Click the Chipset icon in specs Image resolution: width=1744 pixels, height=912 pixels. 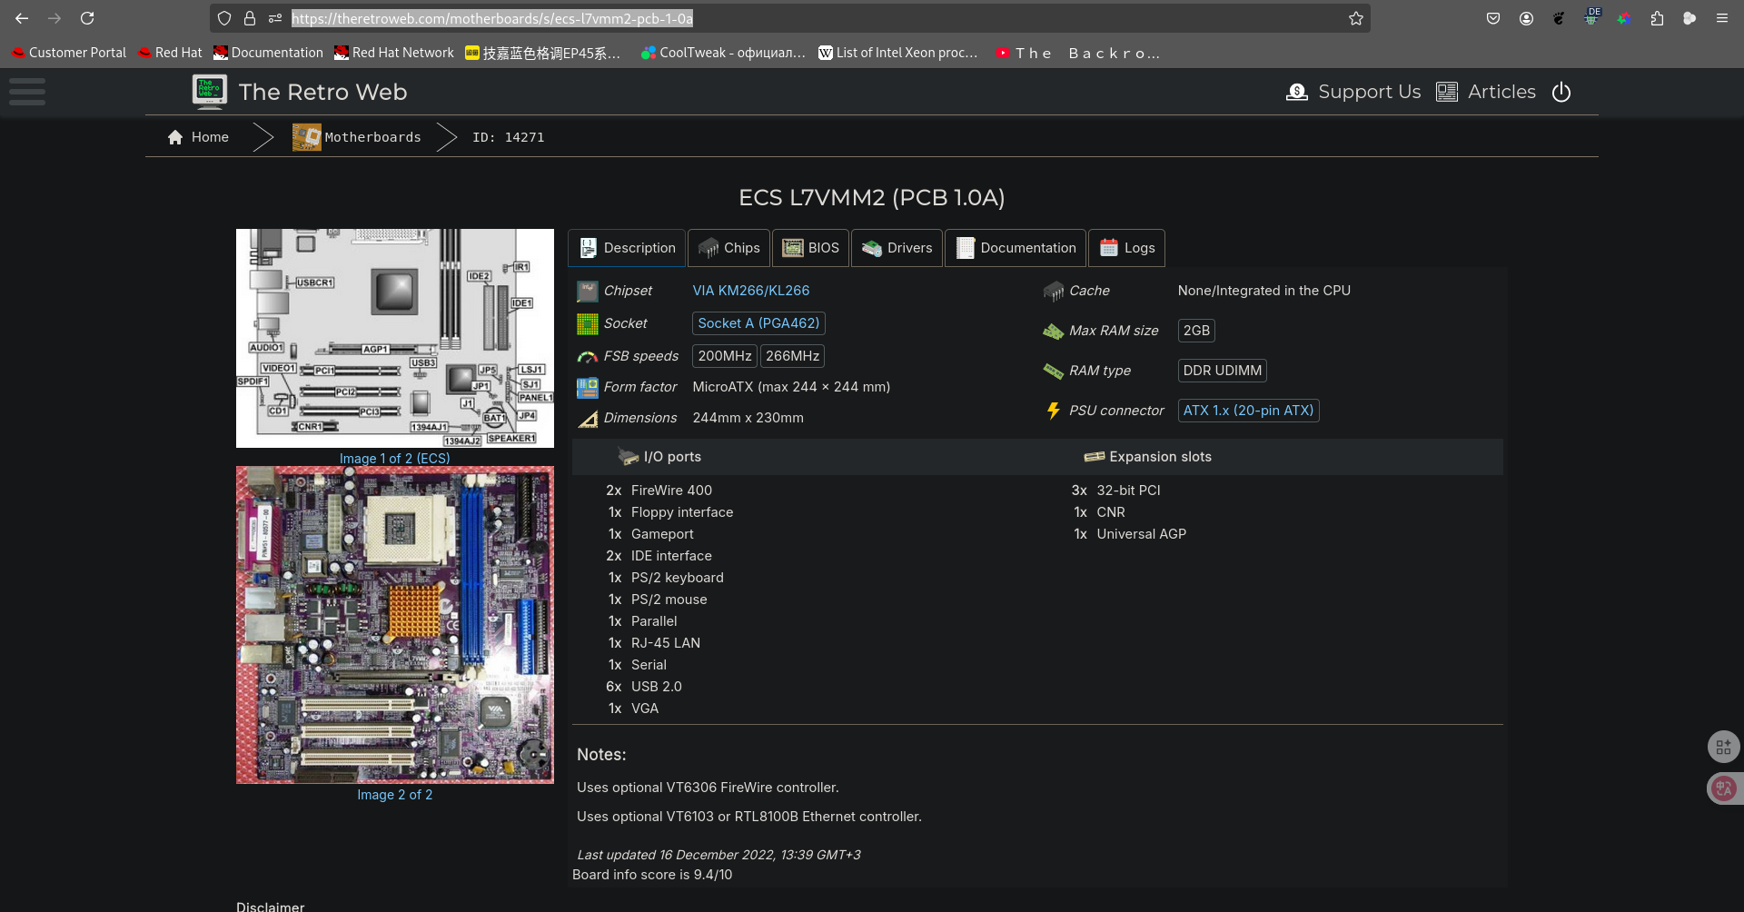pos(588,291)
